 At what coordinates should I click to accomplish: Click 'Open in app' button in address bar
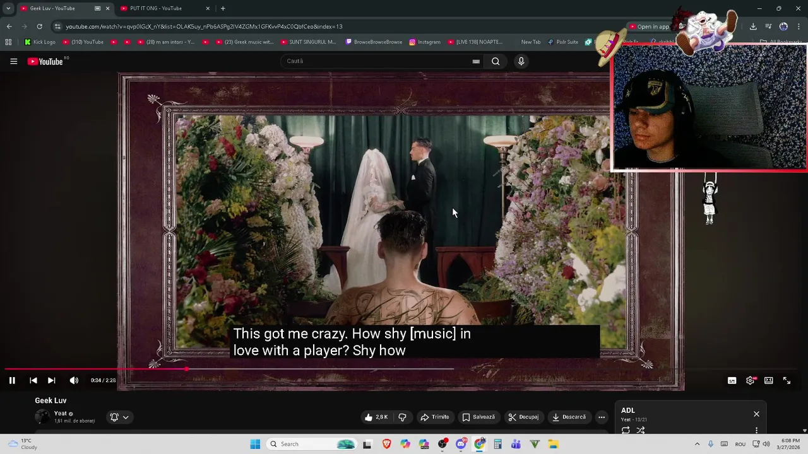click(x=648, y=26)
